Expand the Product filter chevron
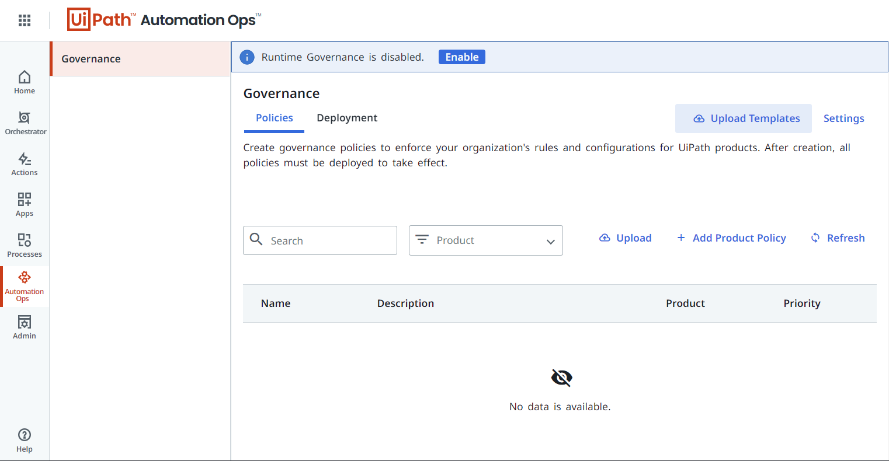This screenshot has height=461, width=889. coord(550,242)
